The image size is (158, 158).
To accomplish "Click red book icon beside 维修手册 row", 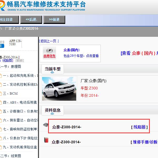I will click(46, 140).
